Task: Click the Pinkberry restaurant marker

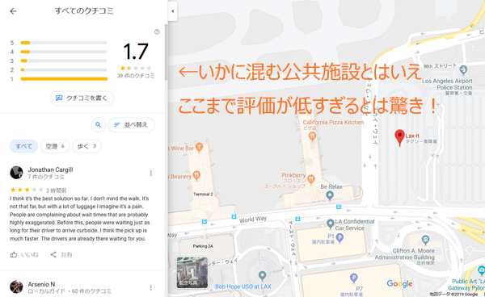Action: [311, 179]
